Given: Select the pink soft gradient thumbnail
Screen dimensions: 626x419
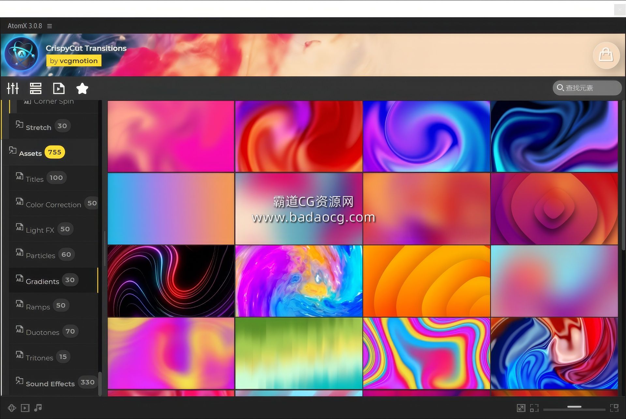Looking at the screenshot, I should [171, 136].
